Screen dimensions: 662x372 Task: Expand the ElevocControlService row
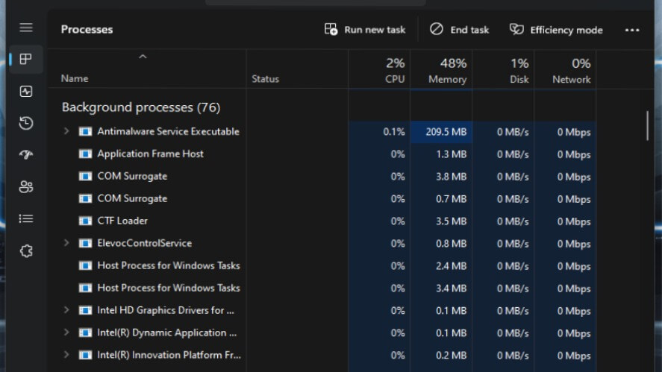point(66,243)
